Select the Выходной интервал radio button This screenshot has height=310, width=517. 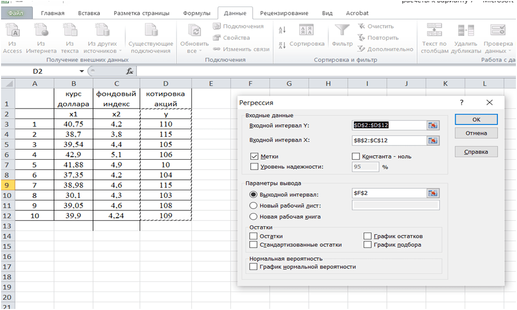[x=253, y=195]
